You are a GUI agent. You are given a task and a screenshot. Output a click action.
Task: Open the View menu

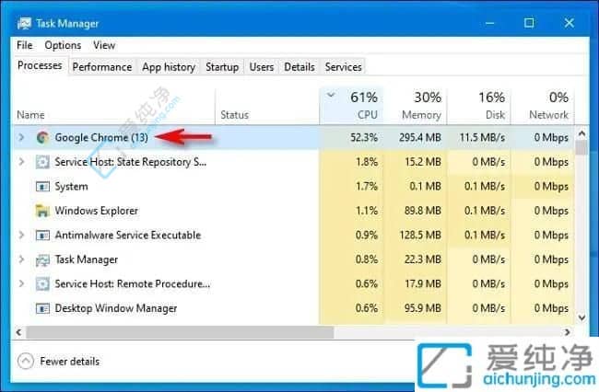tap(104, 45)
